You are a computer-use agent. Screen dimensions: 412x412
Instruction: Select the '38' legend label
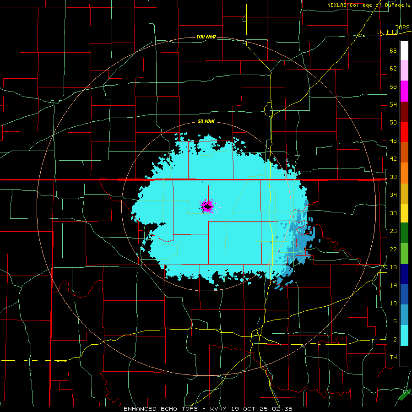tap(393, 177)
